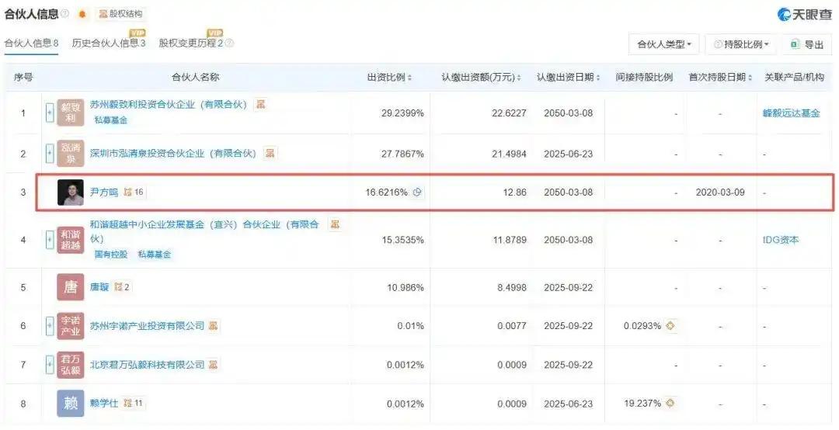Click the 唐 avatar thumbnail
The image size is (839, 430).
pos(71,287)
